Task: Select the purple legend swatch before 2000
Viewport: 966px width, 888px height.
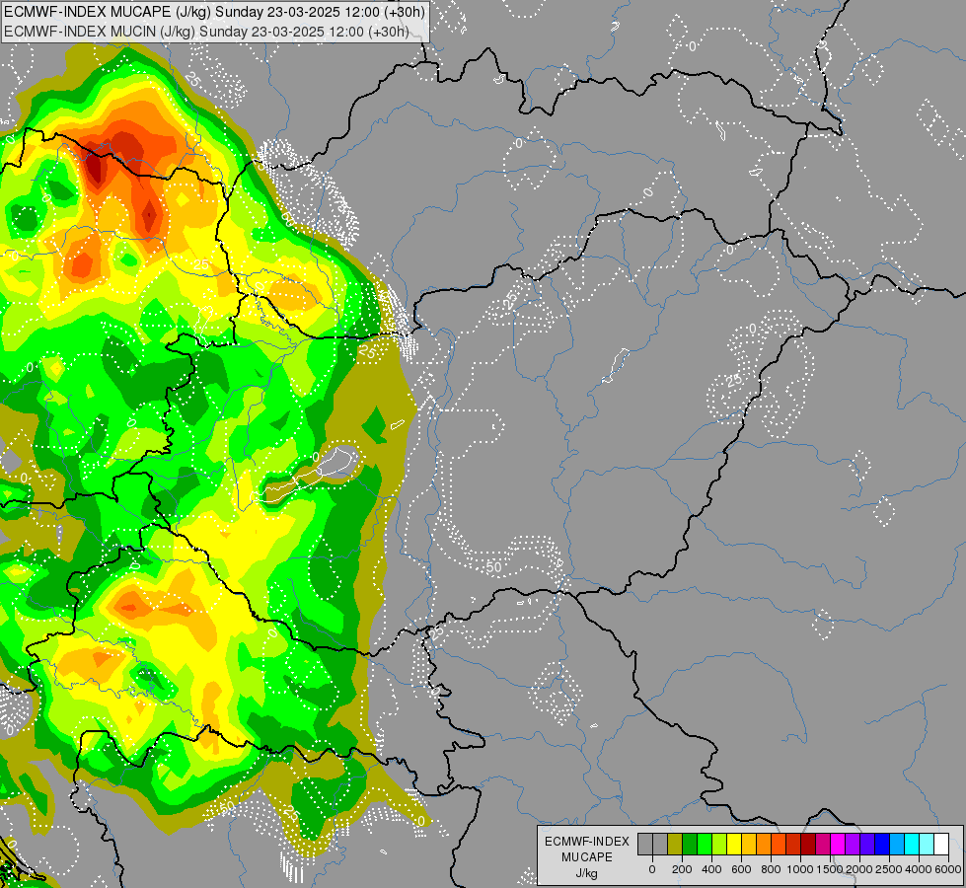Action: [x=854, y=844]
